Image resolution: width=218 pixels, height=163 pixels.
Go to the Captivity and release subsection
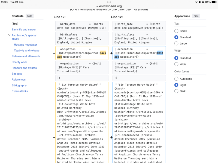pyautogui.click(x=26, y=51)
